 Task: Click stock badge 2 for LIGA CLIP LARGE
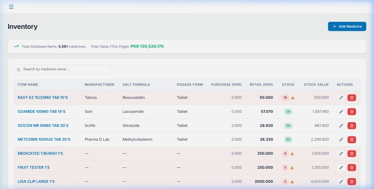(285, 182)
